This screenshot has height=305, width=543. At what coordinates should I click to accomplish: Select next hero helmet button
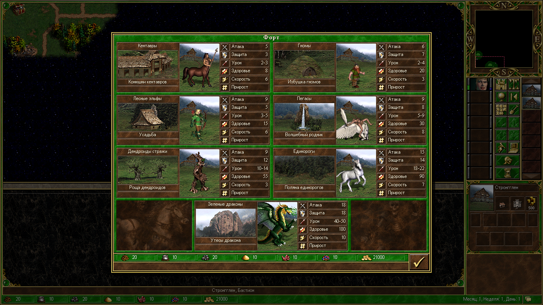[507, 161]
